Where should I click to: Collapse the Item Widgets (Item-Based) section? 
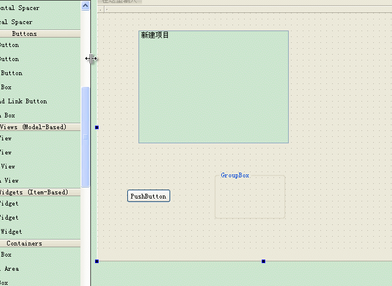[x=34, y=192]
